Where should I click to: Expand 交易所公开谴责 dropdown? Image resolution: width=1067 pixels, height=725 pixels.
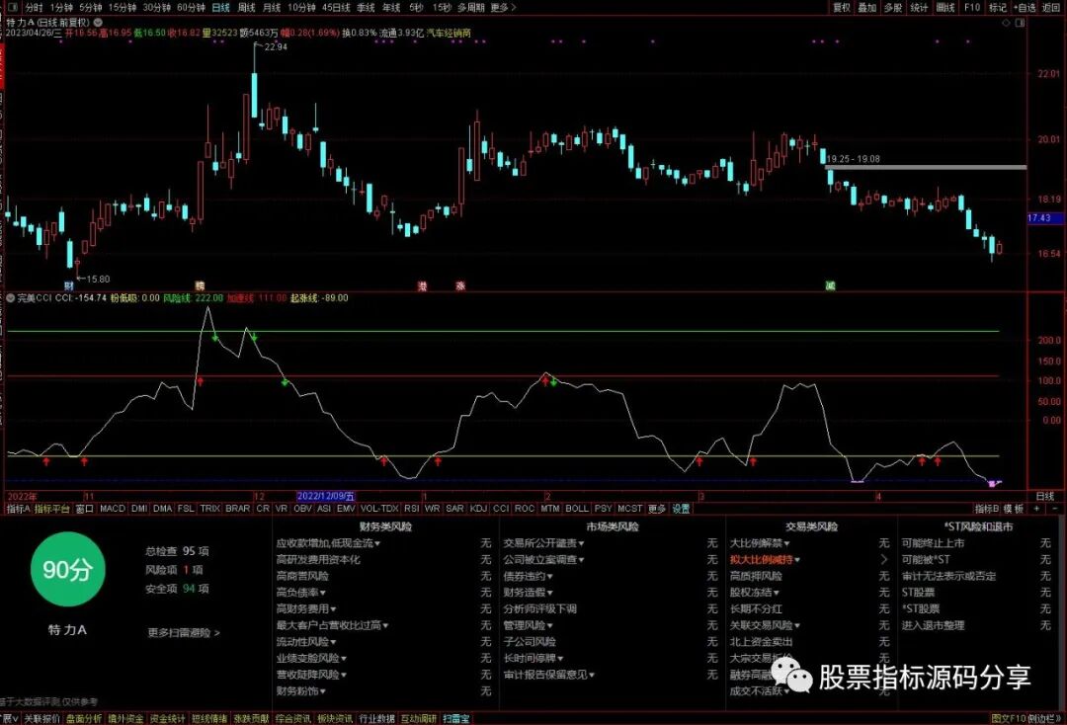coord(543,542)
